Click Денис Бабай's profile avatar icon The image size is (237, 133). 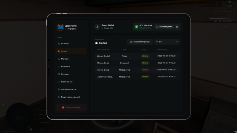(97, 27)
